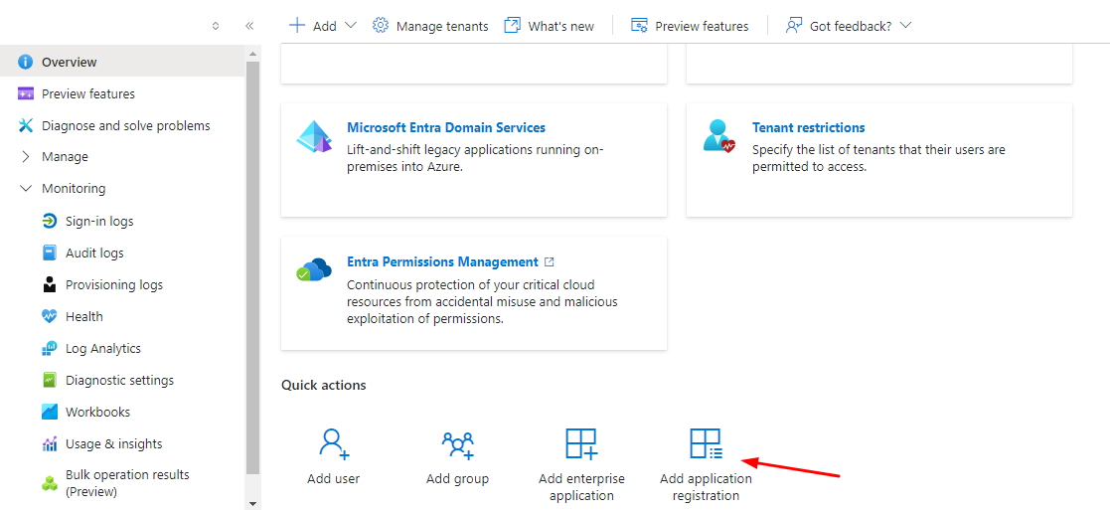Click the Lift-and-shift legacy applications description

(x=476, y=160)
